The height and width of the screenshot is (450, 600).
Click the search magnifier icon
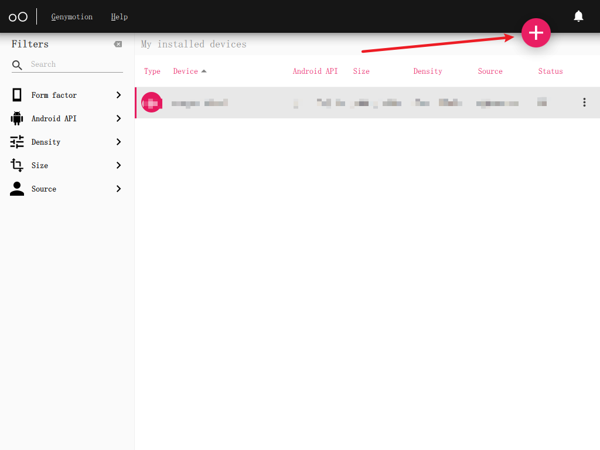coord(17,64)
